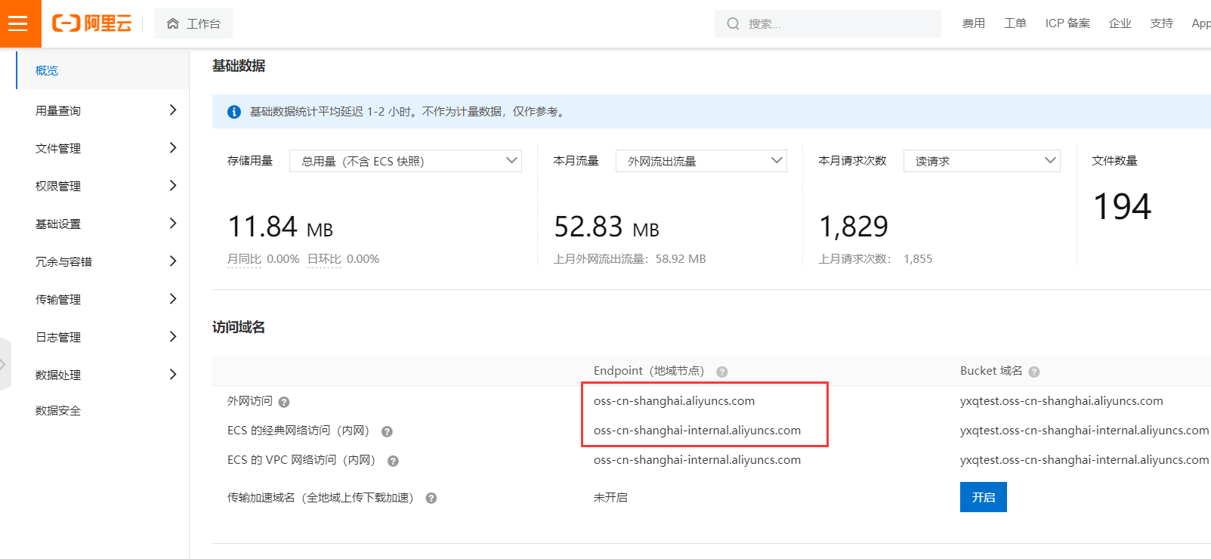Open ICP 备案 in the top navigation
The image size is (1211, 559).
point(1067,23)
